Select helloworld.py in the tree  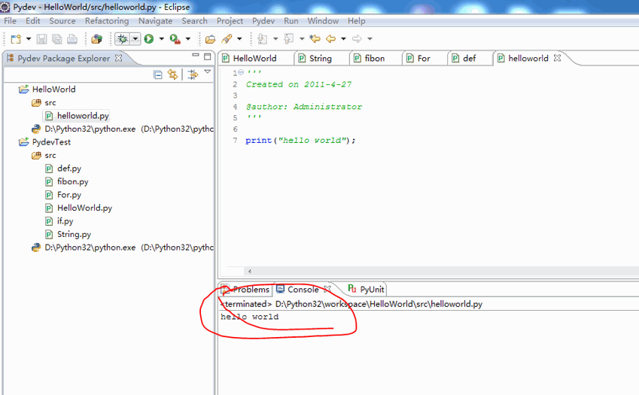(83, 116)
